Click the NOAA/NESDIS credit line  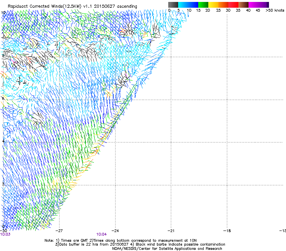[x=167, y=249]
